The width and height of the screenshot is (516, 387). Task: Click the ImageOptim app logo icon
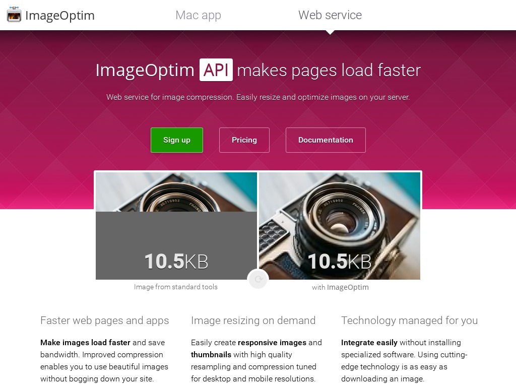[x=14, y=15]
